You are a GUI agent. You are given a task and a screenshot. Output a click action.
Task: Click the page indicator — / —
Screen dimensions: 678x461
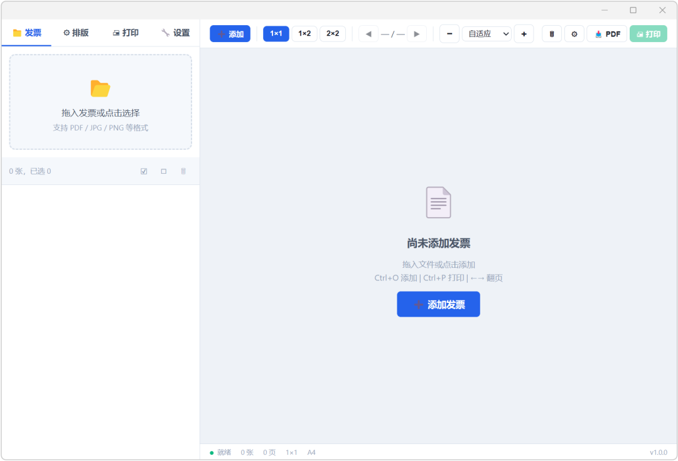(x=392, y=34)
